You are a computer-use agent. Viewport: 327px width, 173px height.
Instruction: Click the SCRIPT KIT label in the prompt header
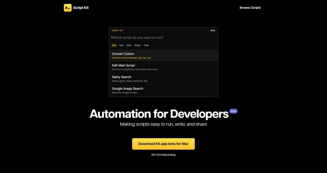[x=117, y=30]
